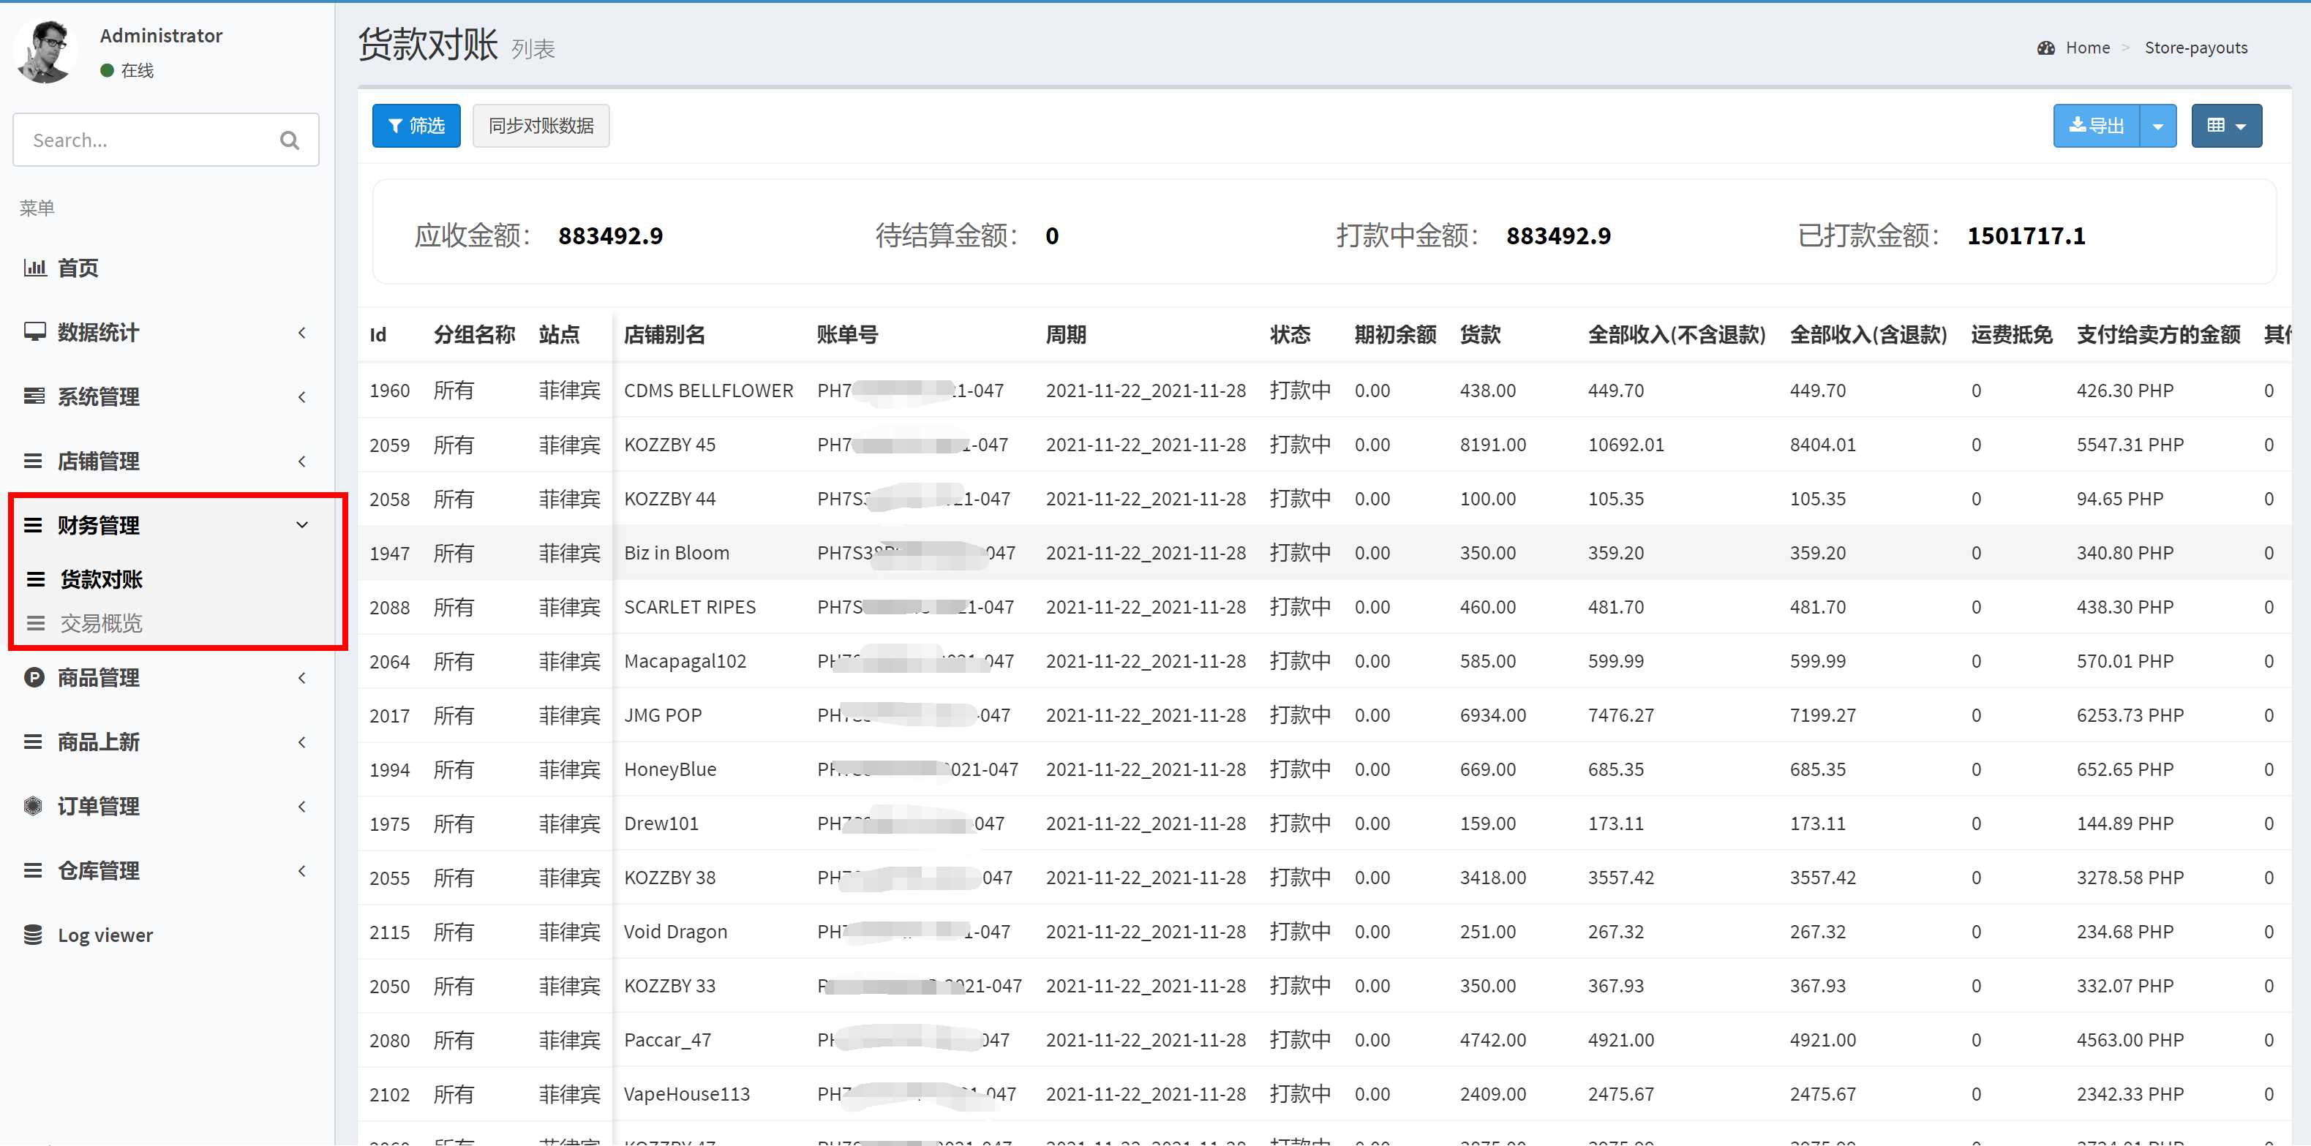Open the column selector grid dropdown
The width and height of the screenshot is (2311, 1146).
2225,127
